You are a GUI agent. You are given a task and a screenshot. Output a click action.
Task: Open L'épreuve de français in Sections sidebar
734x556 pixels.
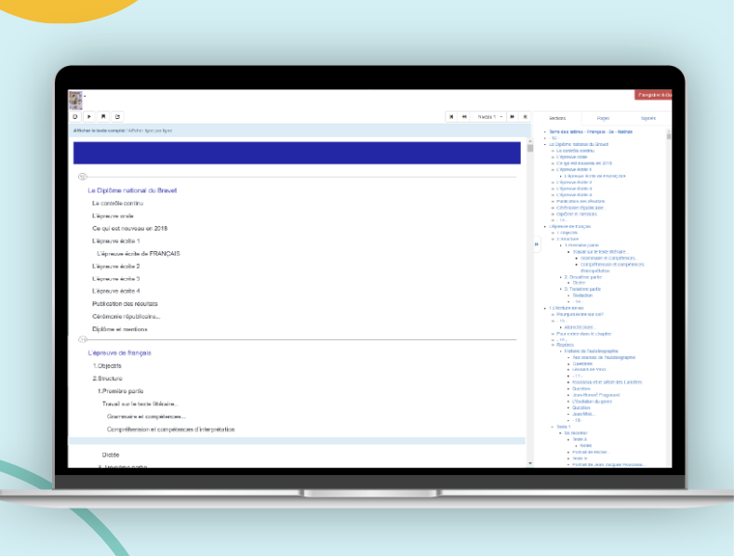[x=569, y=227]
